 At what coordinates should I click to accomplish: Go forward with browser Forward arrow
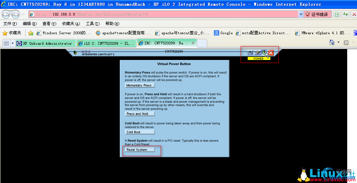tap(15, 14)
